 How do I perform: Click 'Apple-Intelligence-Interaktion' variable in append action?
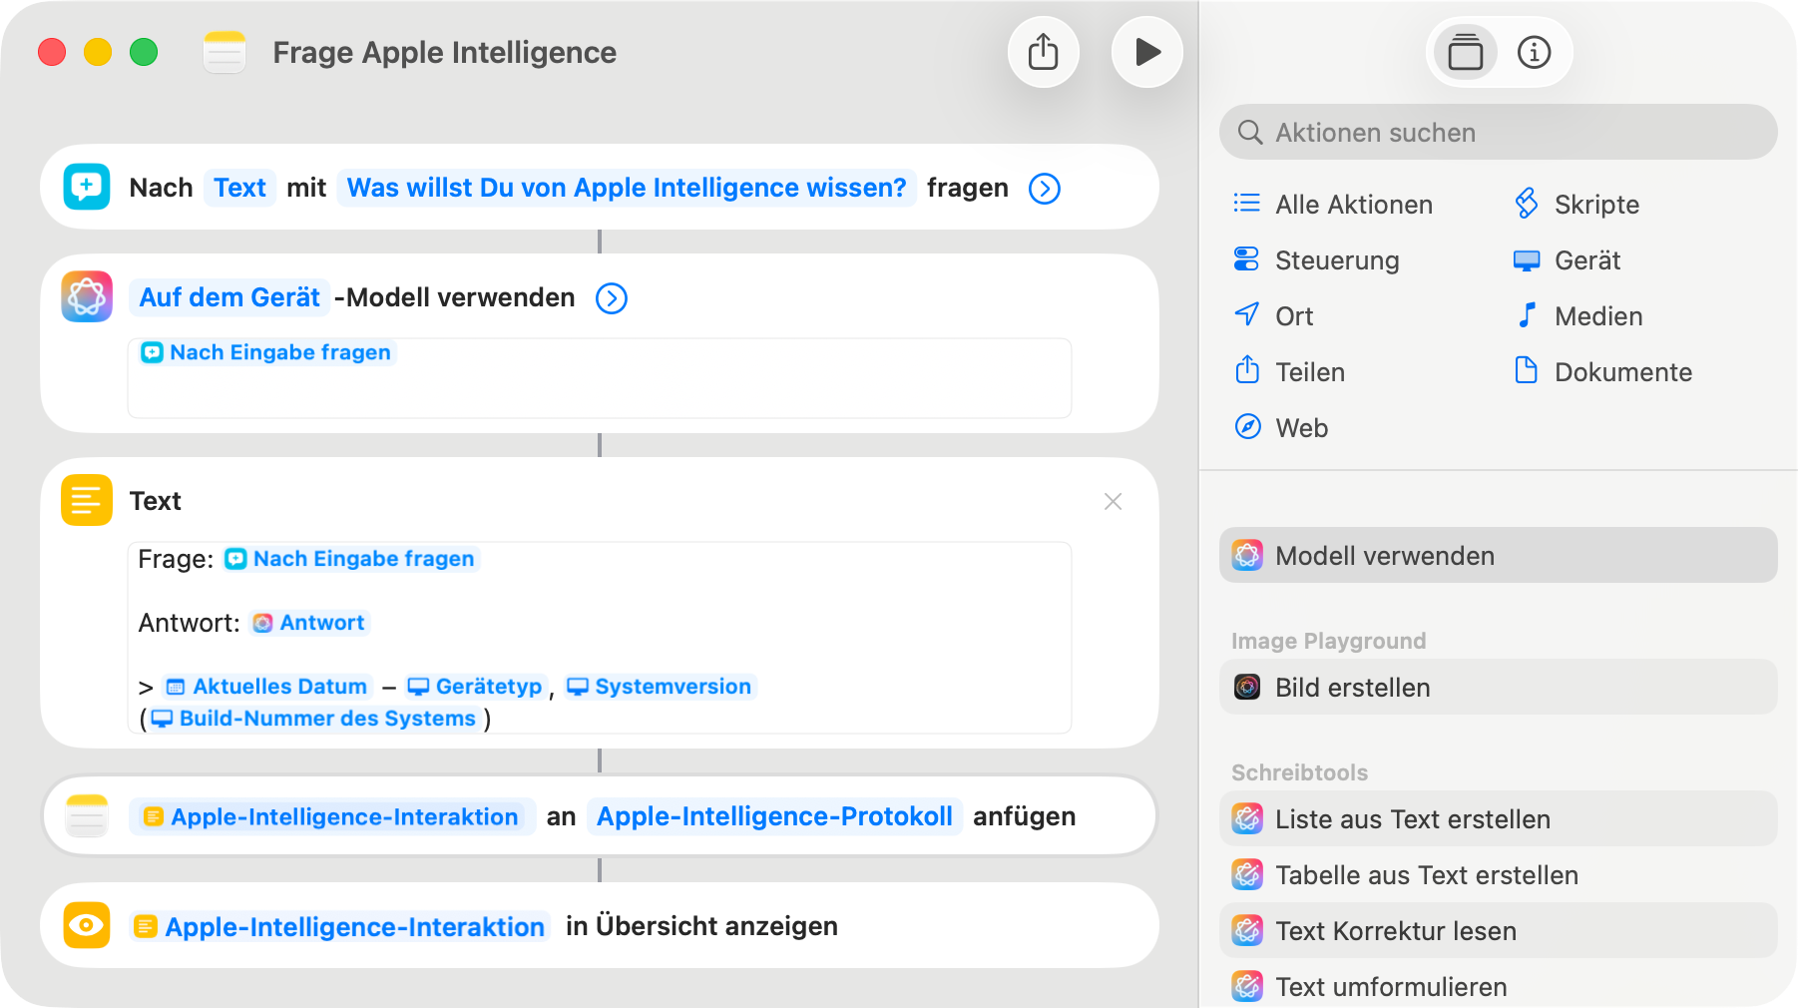pos(331,816)
